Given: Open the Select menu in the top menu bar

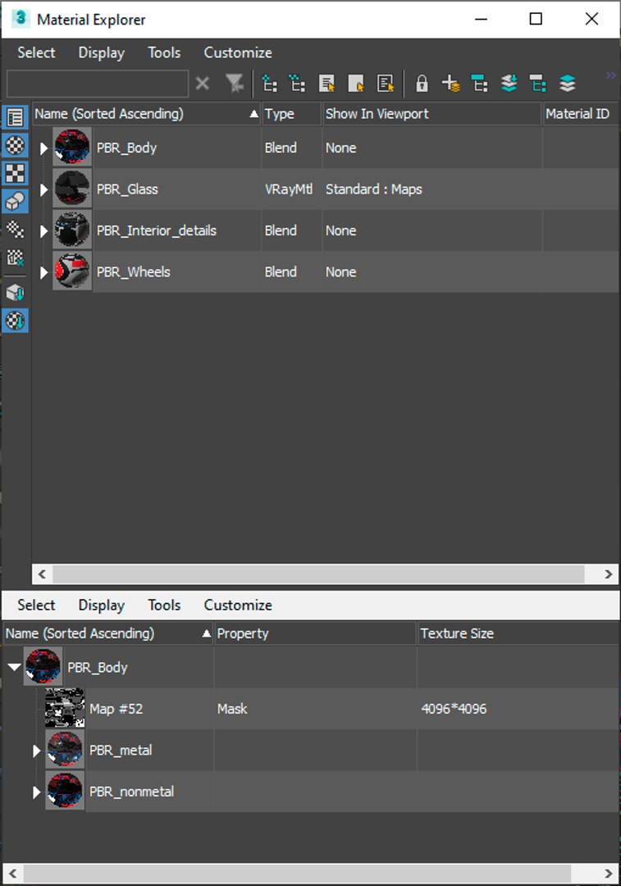Looking at the screenshot, I should 36,53.
